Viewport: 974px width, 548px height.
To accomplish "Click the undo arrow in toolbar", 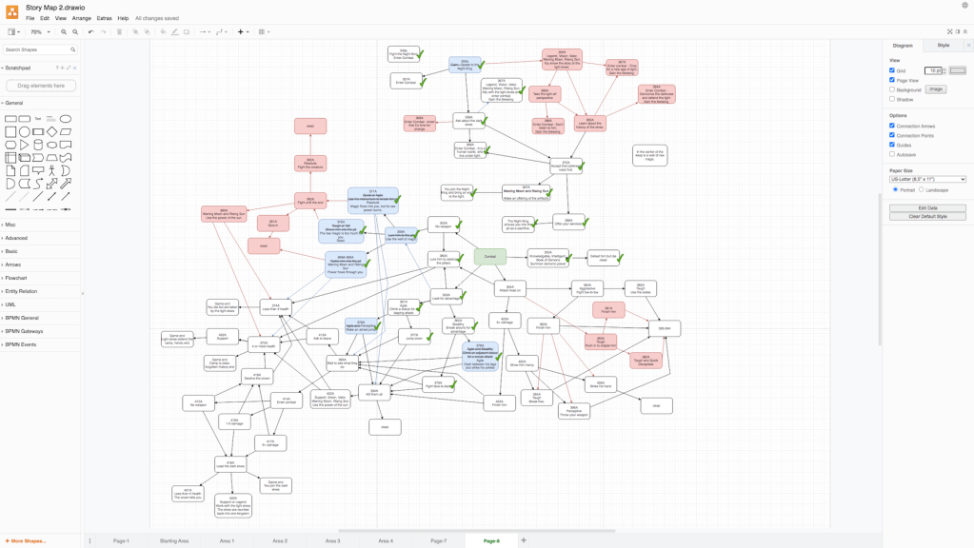I will (91, 31).
